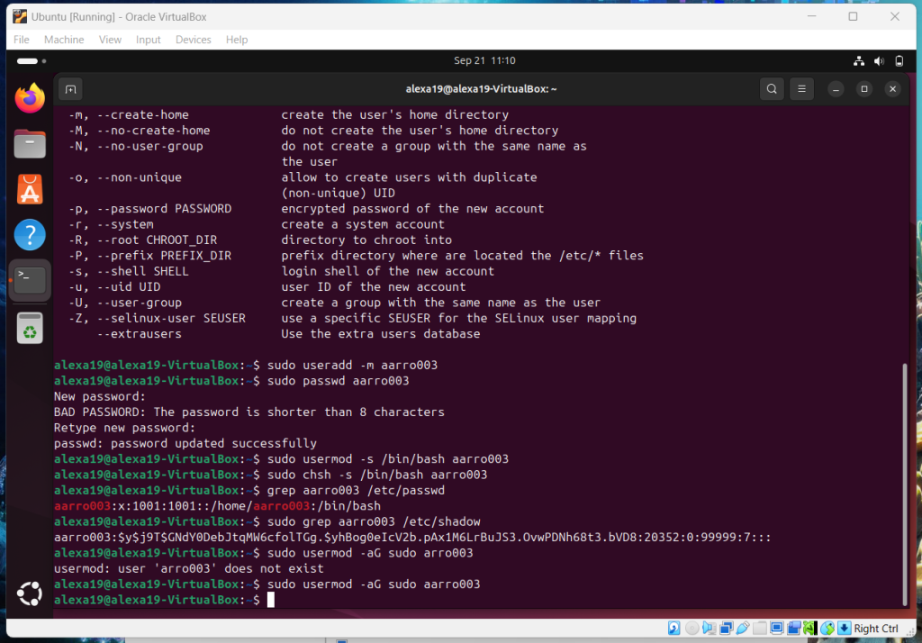922x643 pixels.
Task: Launch Ubuntu Software from the dock
Action: coord(30,190)
